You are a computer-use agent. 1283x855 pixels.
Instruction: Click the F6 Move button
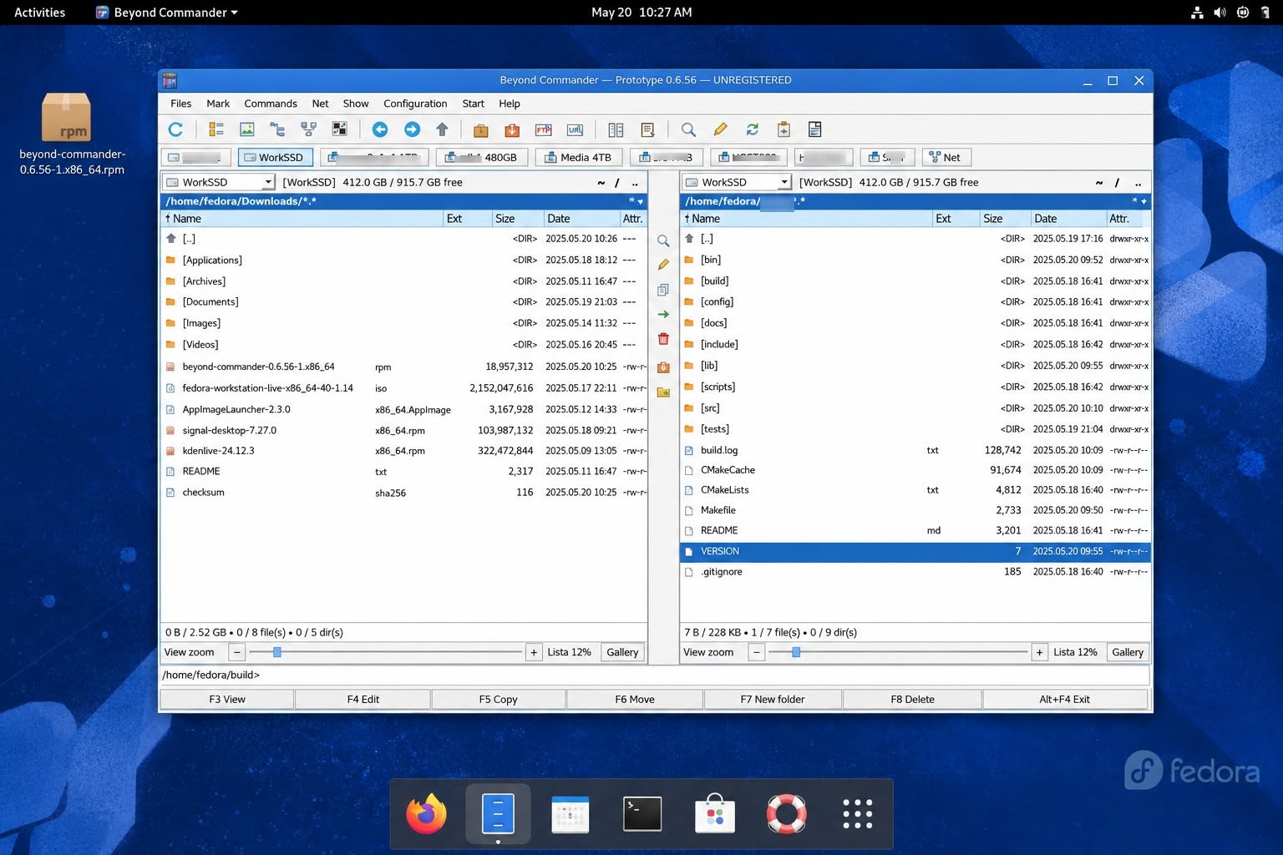635,699
